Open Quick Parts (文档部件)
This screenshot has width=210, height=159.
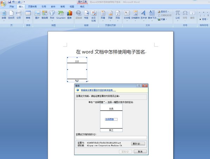(x=136, y=15)
